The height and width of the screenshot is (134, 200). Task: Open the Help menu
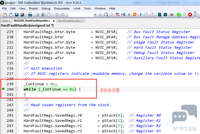112,8
